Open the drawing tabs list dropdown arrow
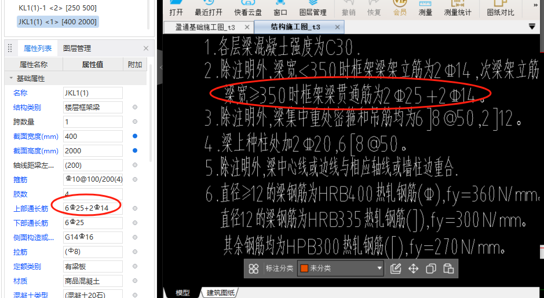Image resolution: width=544 pixels, height=298 pixels. pos(532,27)
